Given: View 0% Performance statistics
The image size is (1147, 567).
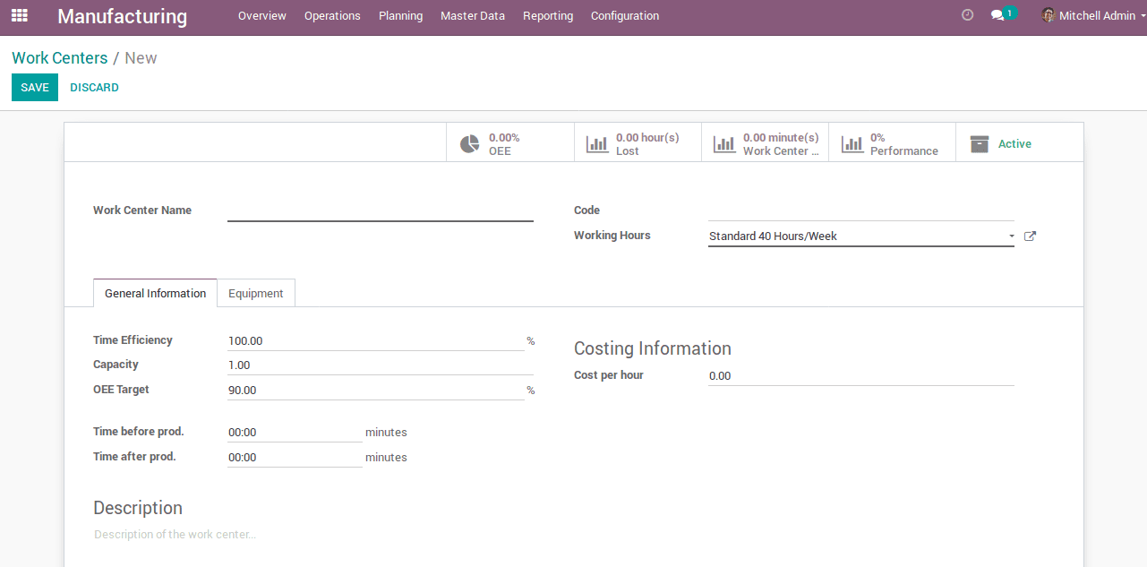Looking at the screenshot, I should coord(892,143).
